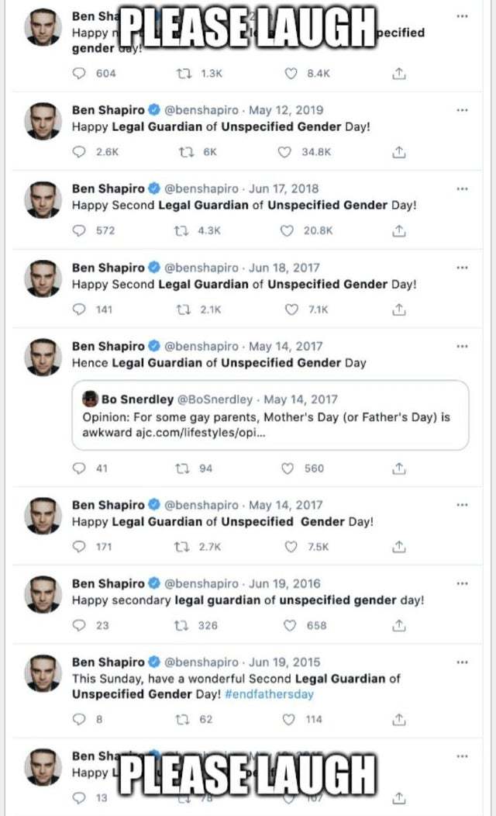Like the Jun 17, 2018 tweet
Screen dimensions: 496x816
coord(288,230)
